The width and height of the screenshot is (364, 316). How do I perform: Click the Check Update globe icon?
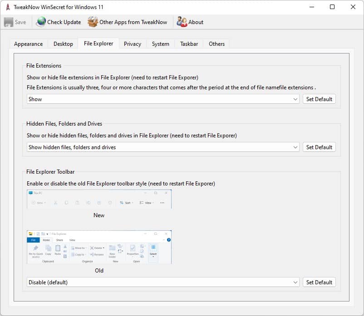(41, 22)
